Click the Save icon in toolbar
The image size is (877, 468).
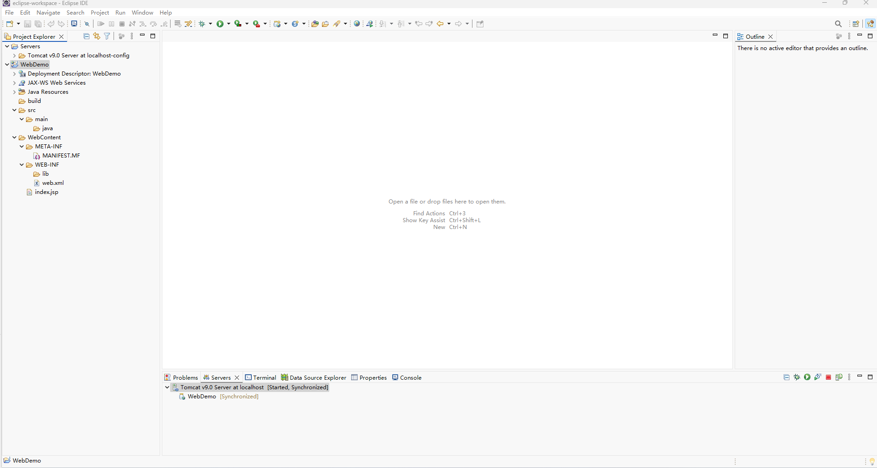click(27, 24)
